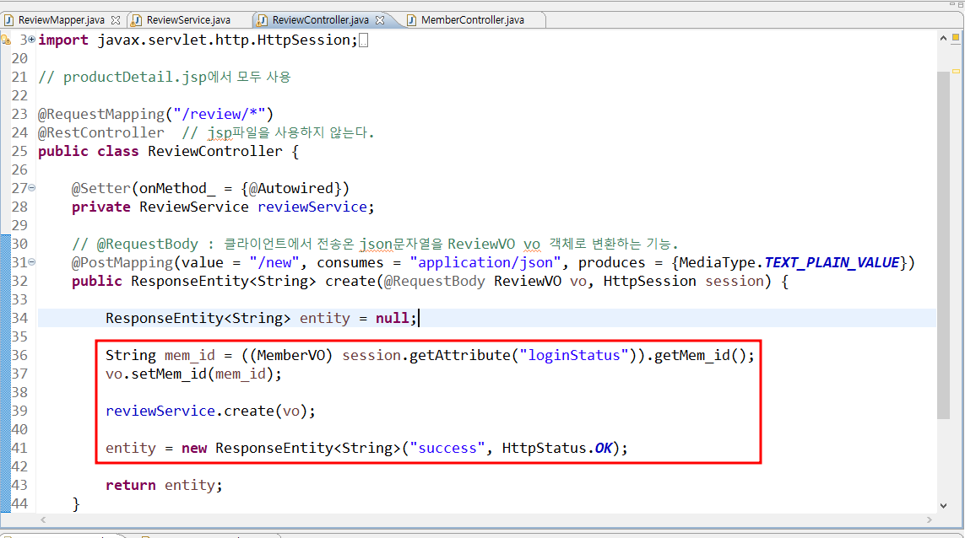Viewport: 965px width, 538px height.
Task: Click the Java file icon on ReviewController.java tab
Action: 263,20
